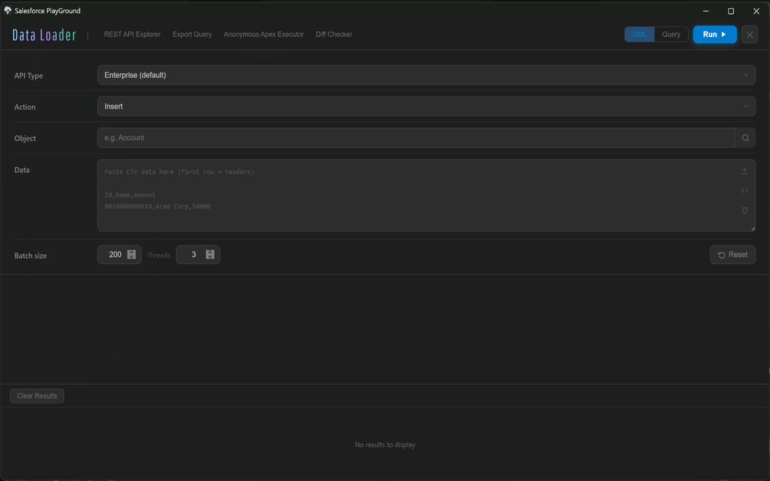
Task: Open the Diff Checker tab
Action: click(334, 34)
